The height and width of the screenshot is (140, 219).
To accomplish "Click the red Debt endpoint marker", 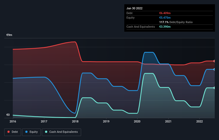I will [x=214, y=61].
